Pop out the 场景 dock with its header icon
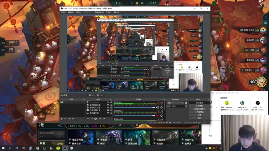Image resolution: width=269 pixels, height=151 pixels. click(x=84, y=99)
